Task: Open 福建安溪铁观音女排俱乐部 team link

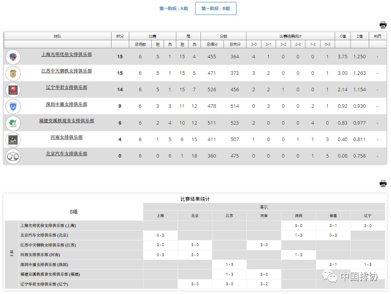Action: [66, 121]
